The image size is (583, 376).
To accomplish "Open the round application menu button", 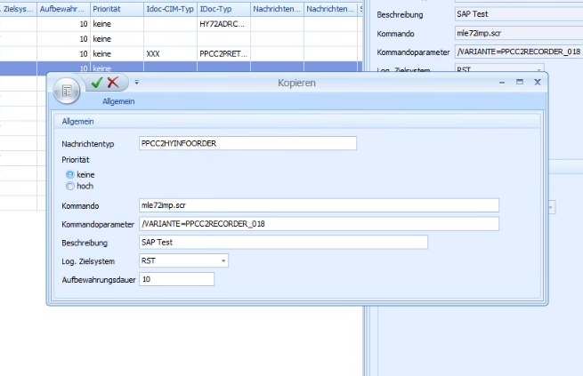I will [x=67, y=91].
